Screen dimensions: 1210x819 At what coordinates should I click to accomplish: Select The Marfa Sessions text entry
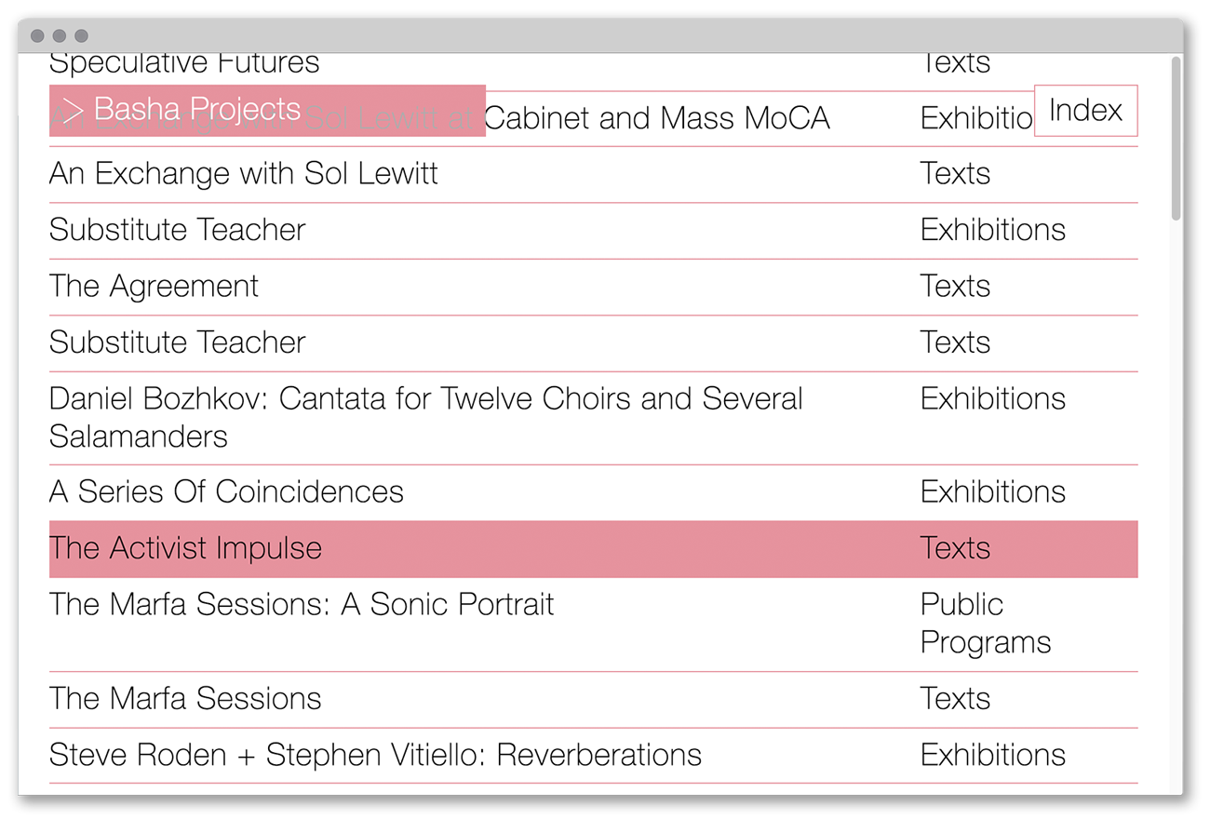point(185,698)
